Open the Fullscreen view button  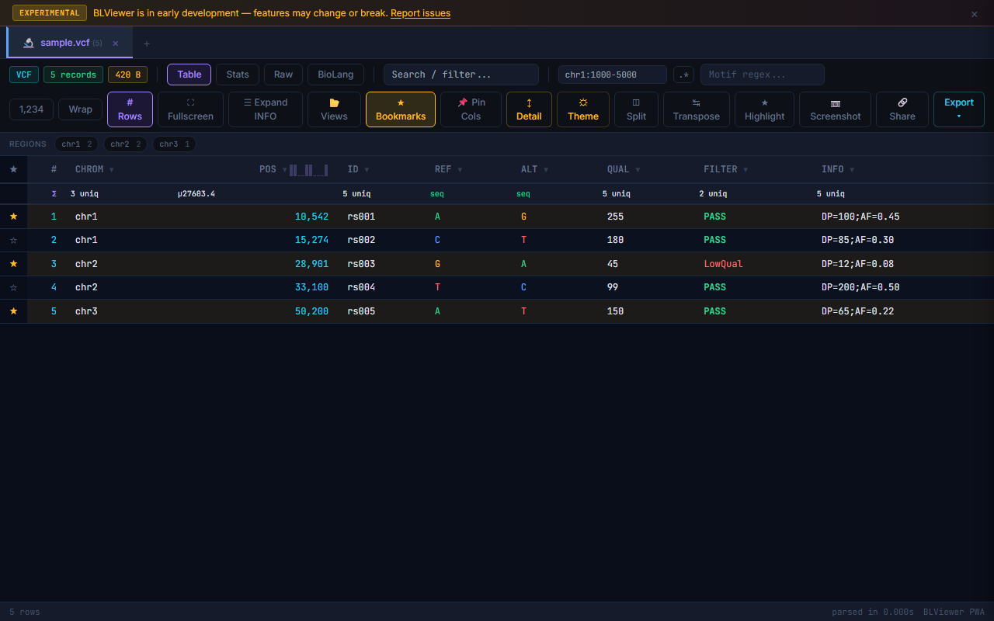190,109
